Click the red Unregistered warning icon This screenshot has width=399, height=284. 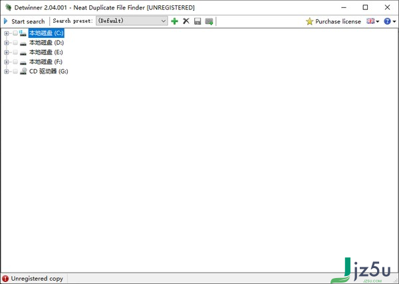click(5, 279)
